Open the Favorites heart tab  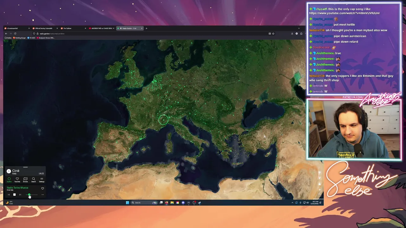click(17, 180)
